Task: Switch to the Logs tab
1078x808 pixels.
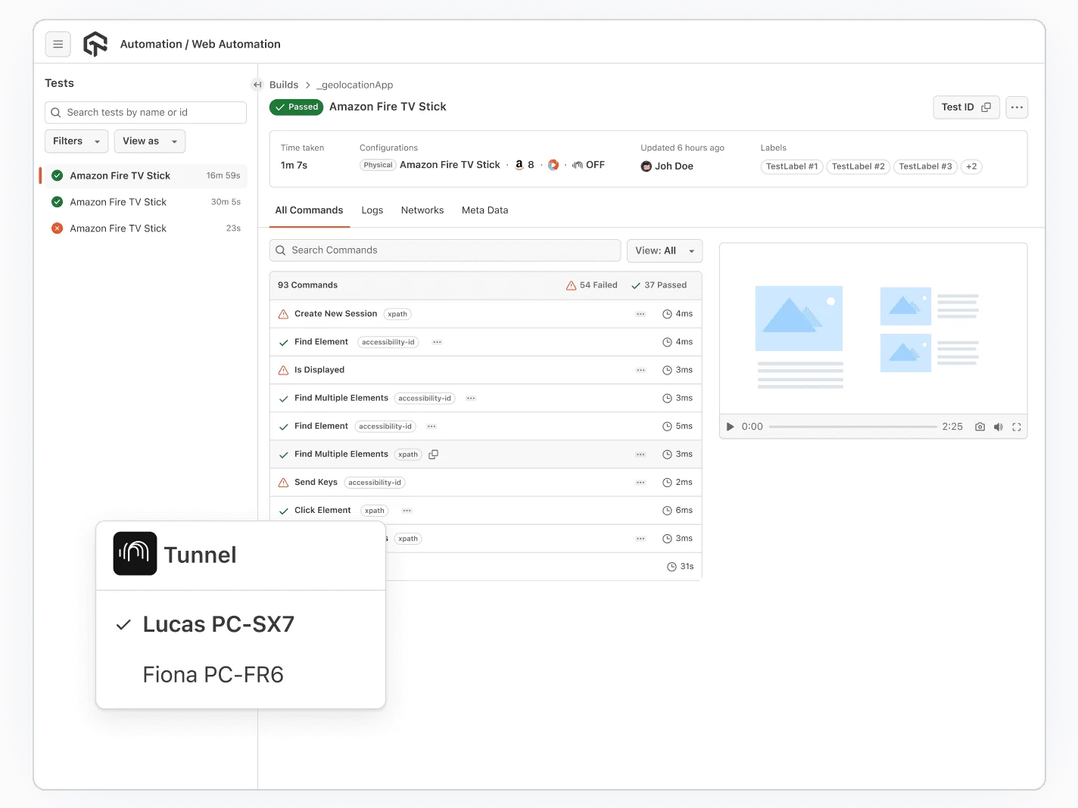Action: (x=372, y=210)
